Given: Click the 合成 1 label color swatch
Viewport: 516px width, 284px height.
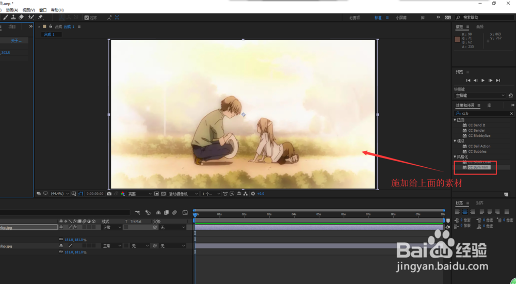Looking at the screenshot, I should 44,27.
